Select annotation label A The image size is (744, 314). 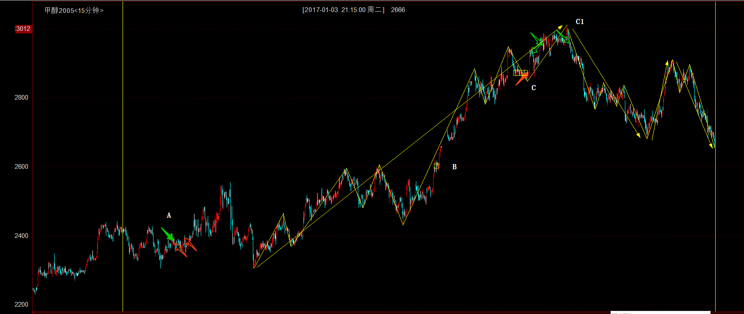click(x=169, y=216)
